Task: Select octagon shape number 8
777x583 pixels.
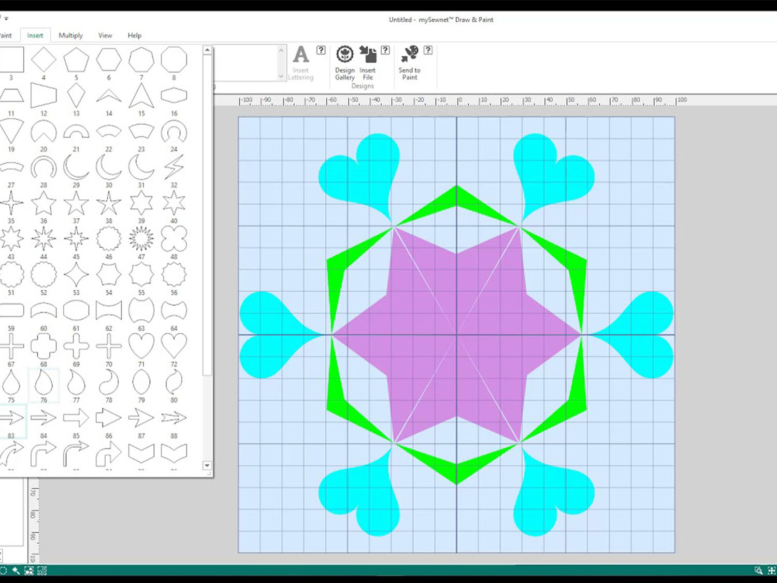Action: [174, 60]
